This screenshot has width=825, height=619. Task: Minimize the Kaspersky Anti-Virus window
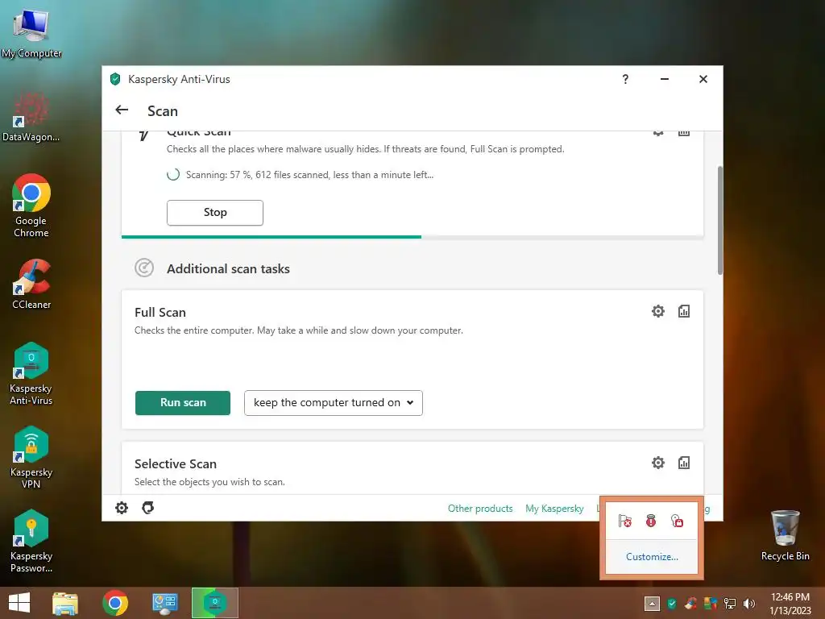point(665,79)
